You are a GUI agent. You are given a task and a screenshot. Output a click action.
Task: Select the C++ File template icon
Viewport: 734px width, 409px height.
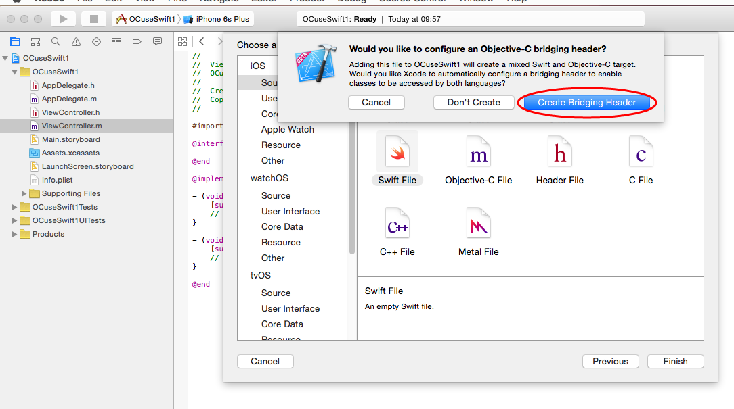[x=397, y=223]
